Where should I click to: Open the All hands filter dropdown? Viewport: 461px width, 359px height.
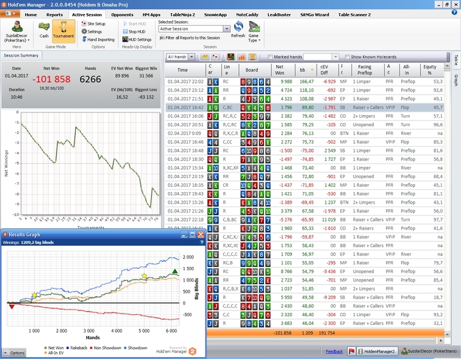tap(192, 57)
